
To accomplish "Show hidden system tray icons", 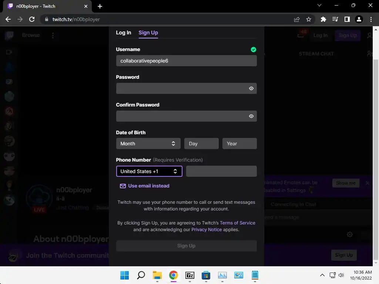I will (x=322, y=275).
